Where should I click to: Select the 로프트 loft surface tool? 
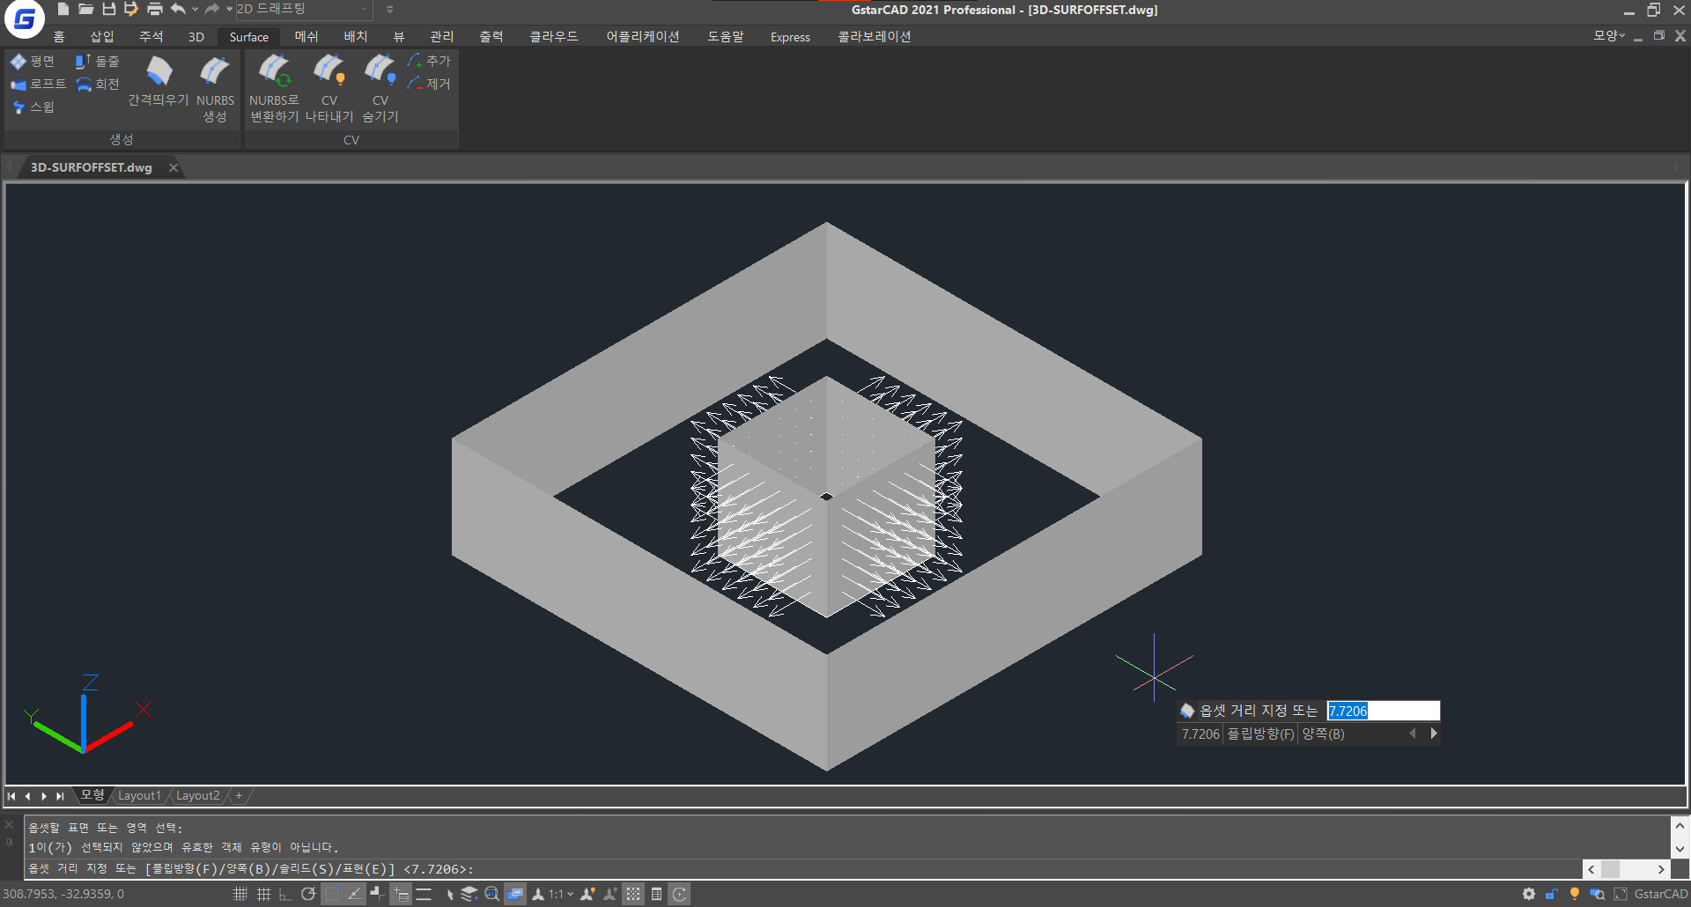(38, 84)
